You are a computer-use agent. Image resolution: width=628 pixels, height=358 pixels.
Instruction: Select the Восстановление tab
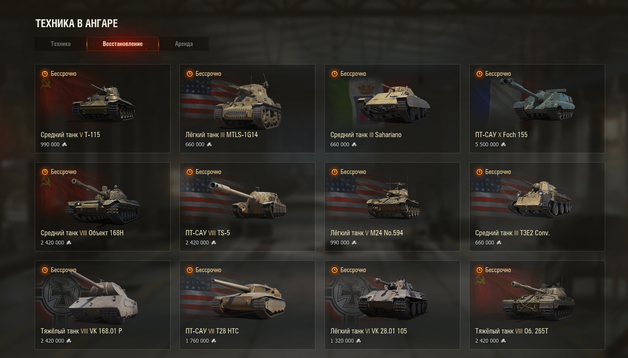pos(123,44)
